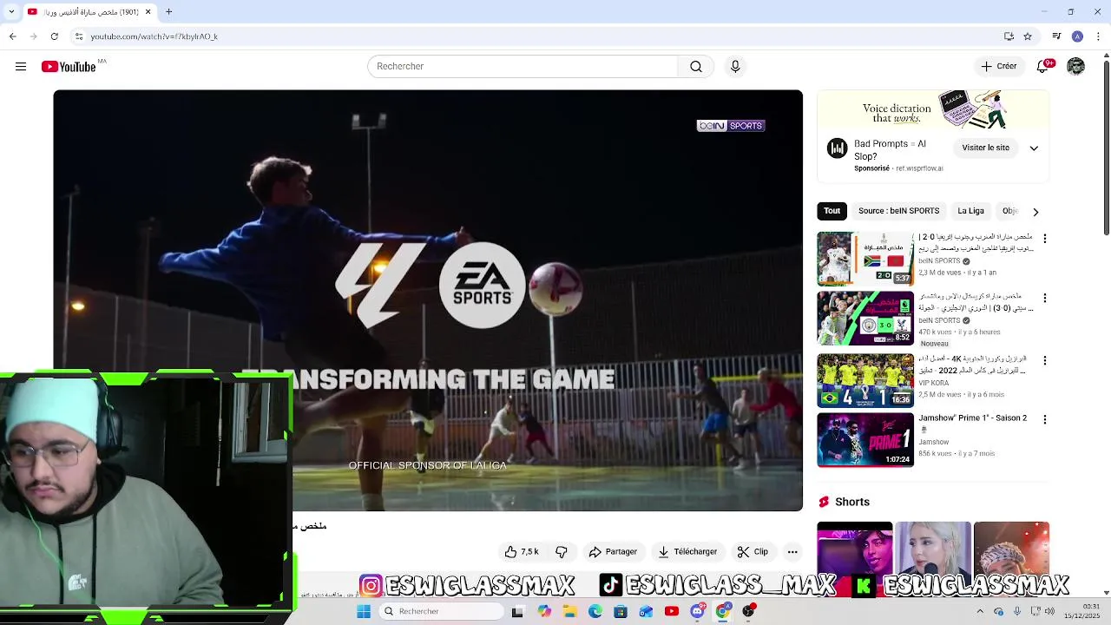Open the YouTube app on the taskbar
The width and height of the screenshot is (1111, 625).
point(672,611)
